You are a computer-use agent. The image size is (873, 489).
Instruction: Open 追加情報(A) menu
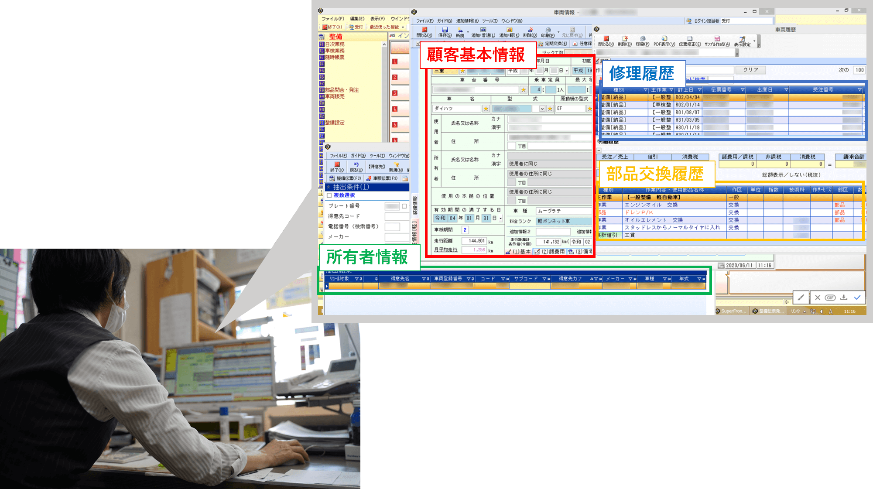[467, 21]
